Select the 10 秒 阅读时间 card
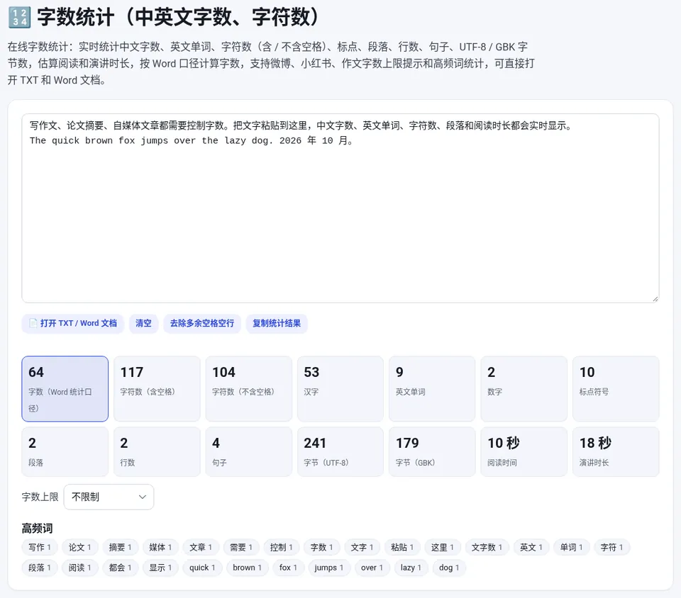681x598 pixels. click(524, 452)
